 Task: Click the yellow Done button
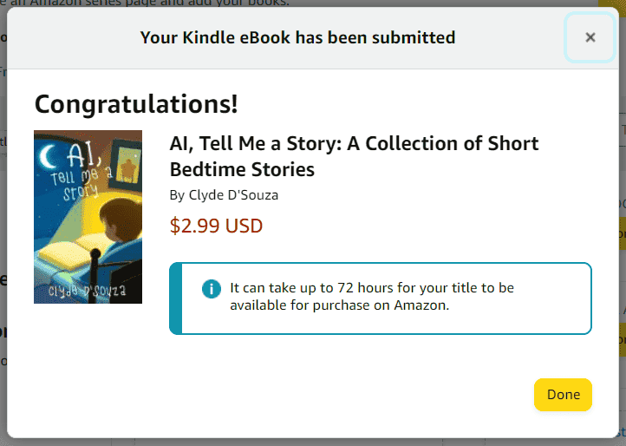563,395
